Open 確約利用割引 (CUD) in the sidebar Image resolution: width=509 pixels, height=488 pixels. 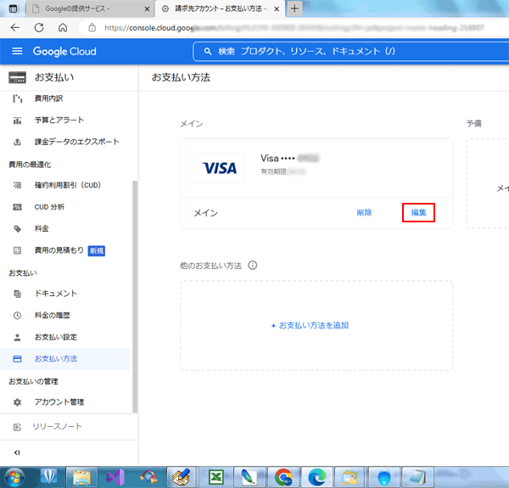click(68, 185)
